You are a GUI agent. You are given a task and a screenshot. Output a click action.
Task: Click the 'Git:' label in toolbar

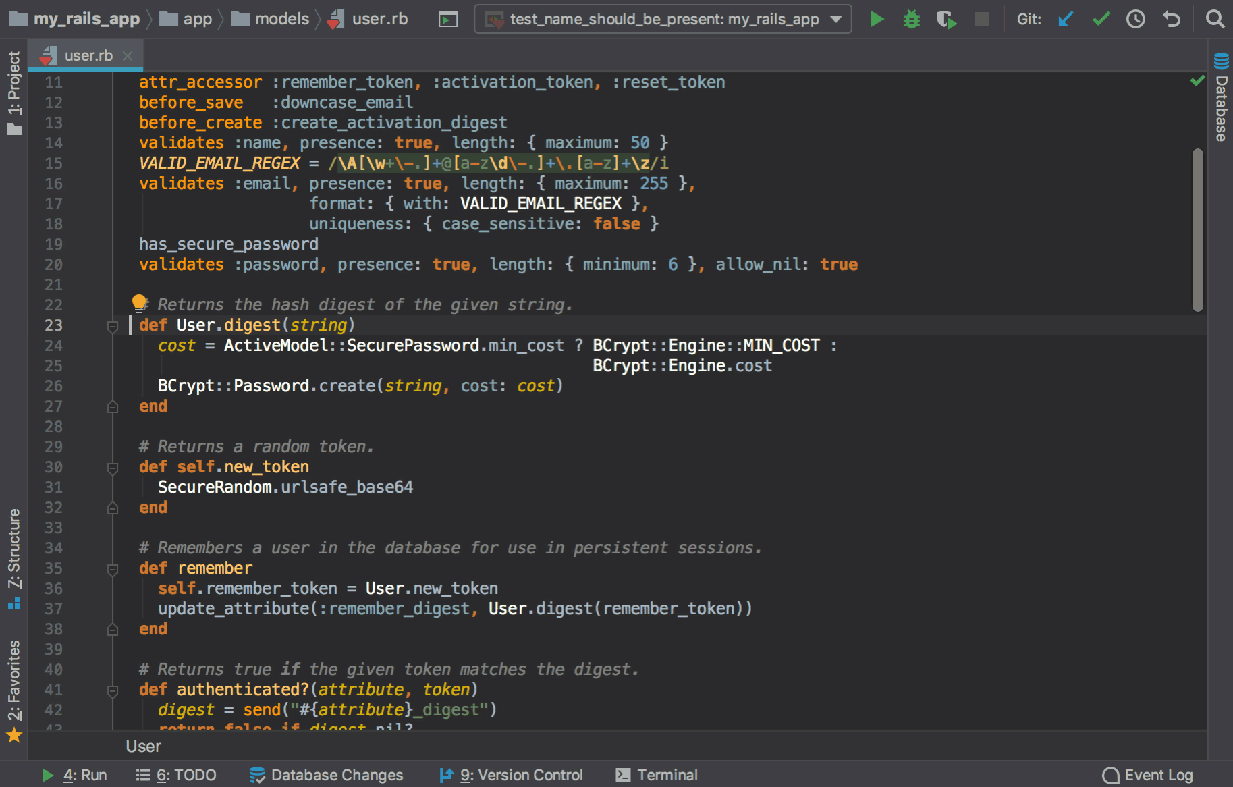1029,19
